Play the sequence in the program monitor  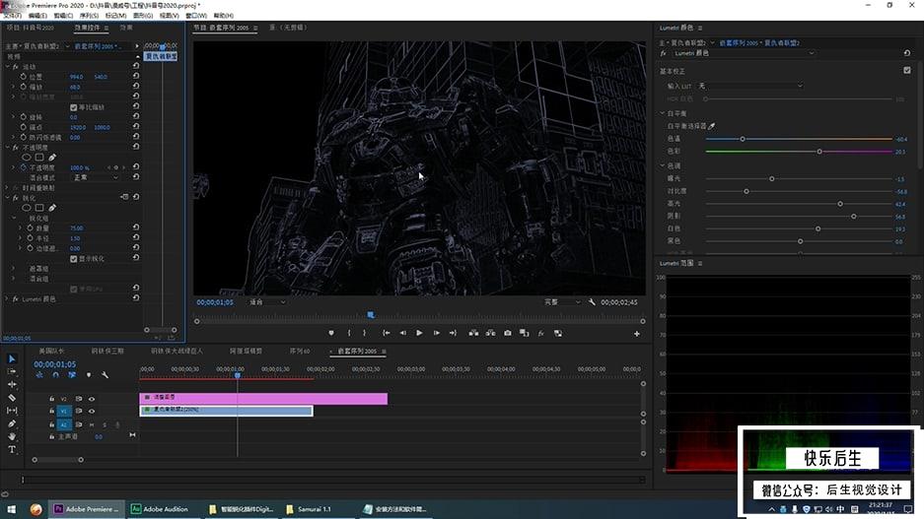coord(419,333)
